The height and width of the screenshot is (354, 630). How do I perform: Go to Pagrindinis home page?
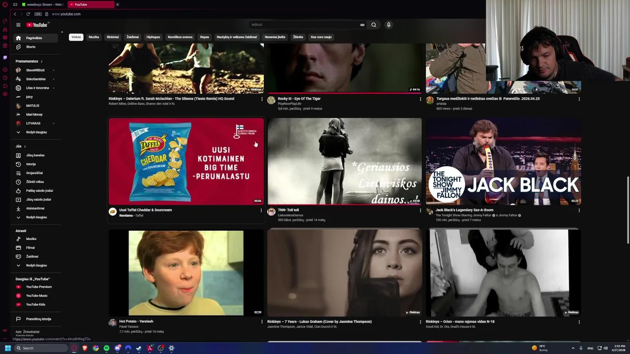pos(35,38)
